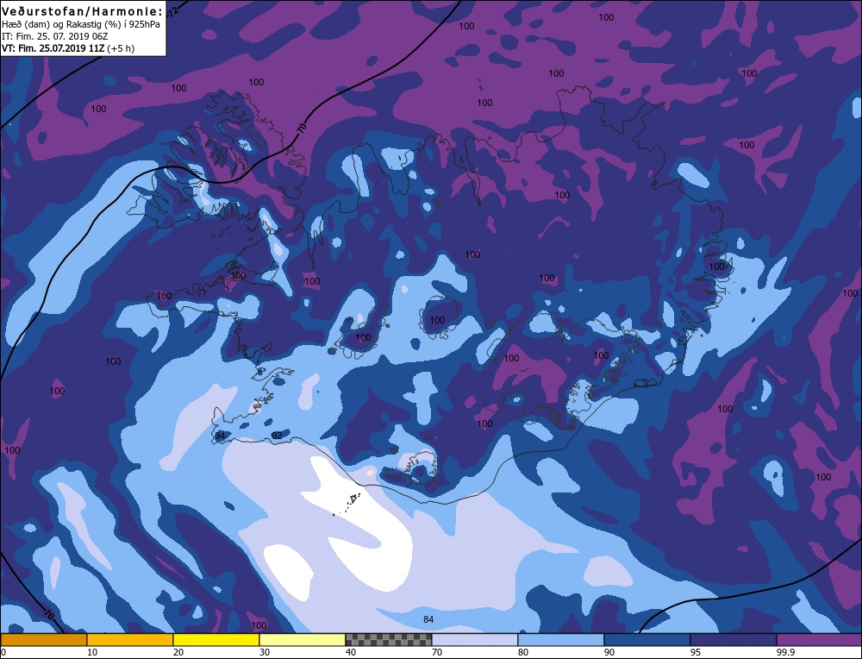Click the dark orange 0–10 legend swatch
The image size is (862, 659).
pos(43,640)
